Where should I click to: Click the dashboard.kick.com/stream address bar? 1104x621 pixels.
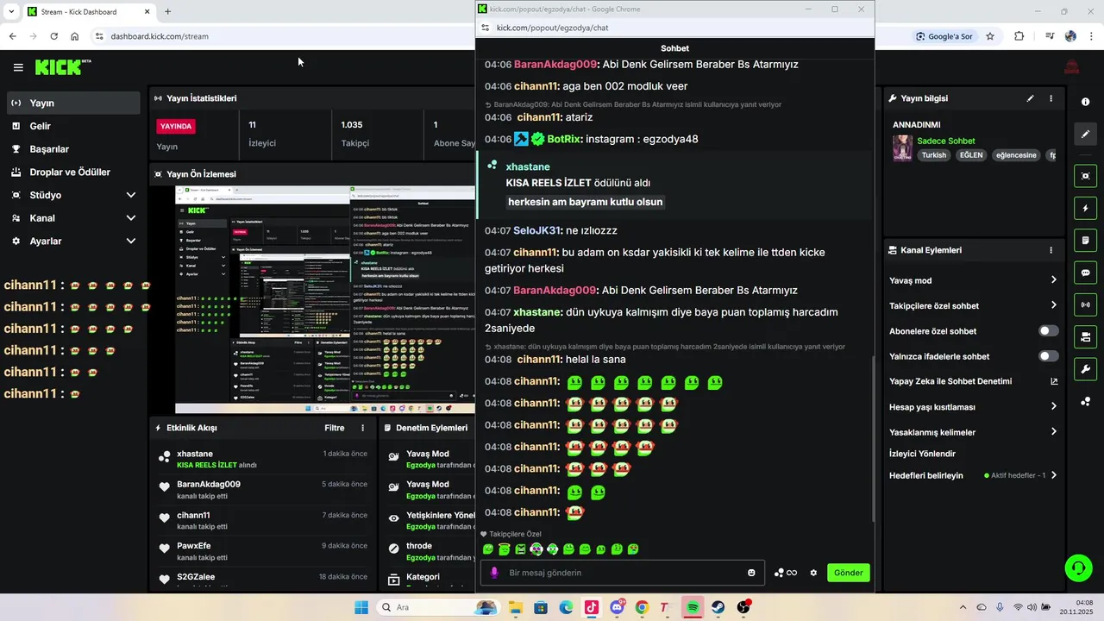pos(160,36)
